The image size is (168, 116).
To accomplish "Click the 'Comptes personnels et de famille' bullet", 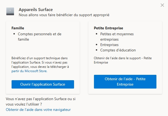I will 40,37.
